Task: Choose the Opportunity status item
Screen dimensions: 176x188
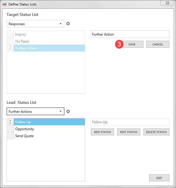Action: pyautogui.click(x=25, y=129)
